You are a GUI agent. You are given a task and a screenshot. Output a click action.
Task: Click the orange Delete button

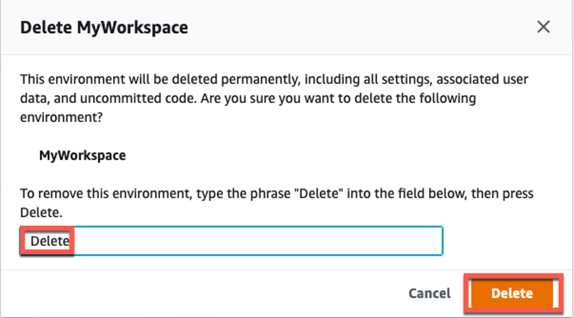point(512,294)
